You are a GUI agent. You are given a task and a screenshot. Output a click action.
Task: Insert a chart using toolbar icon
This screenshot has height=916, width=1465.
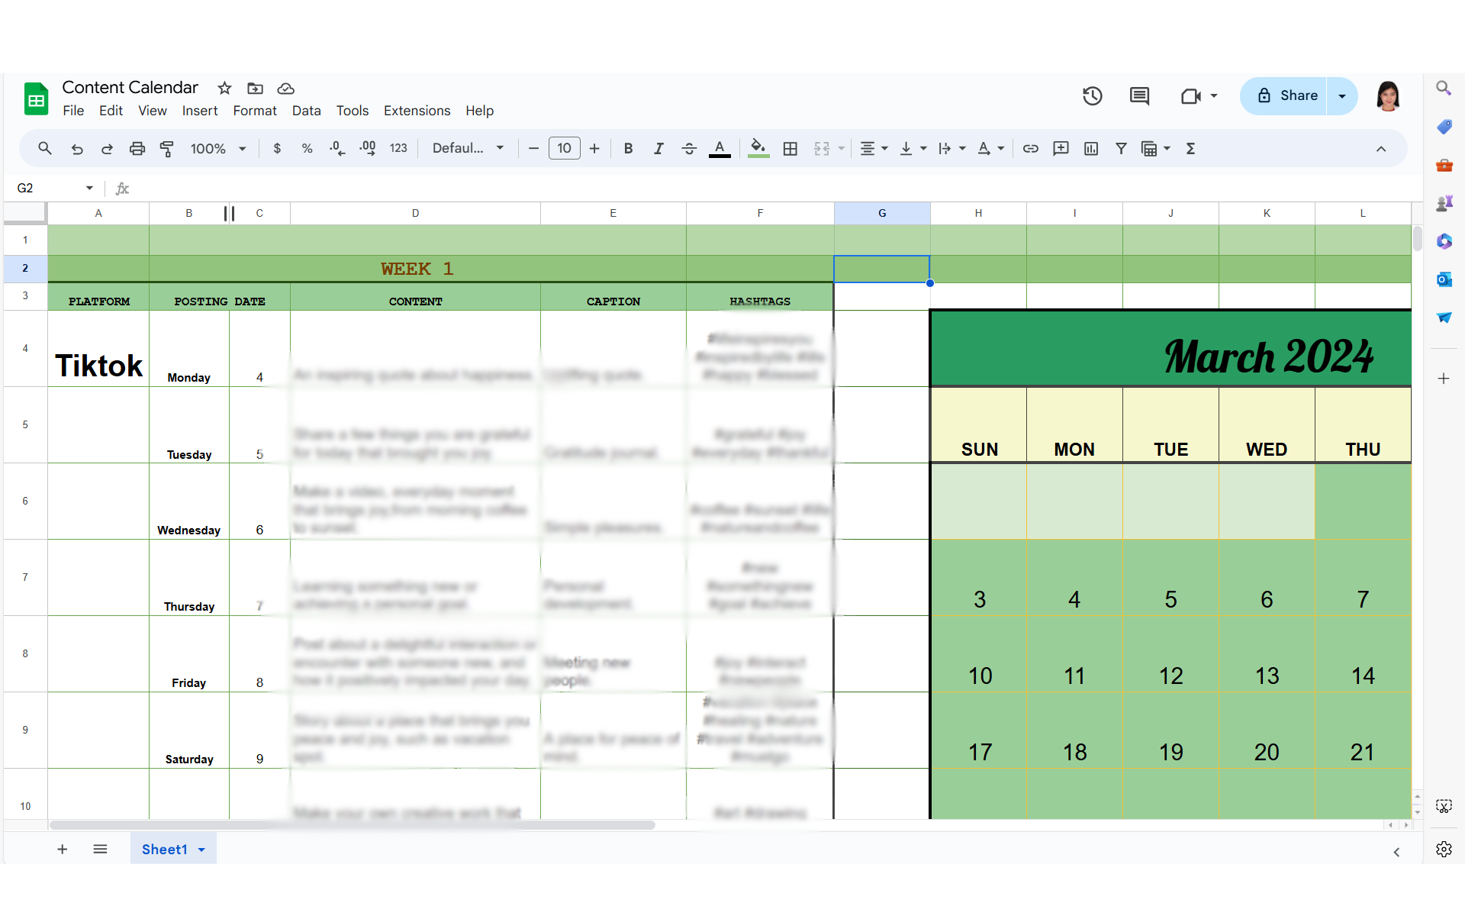click(1091, 149)
